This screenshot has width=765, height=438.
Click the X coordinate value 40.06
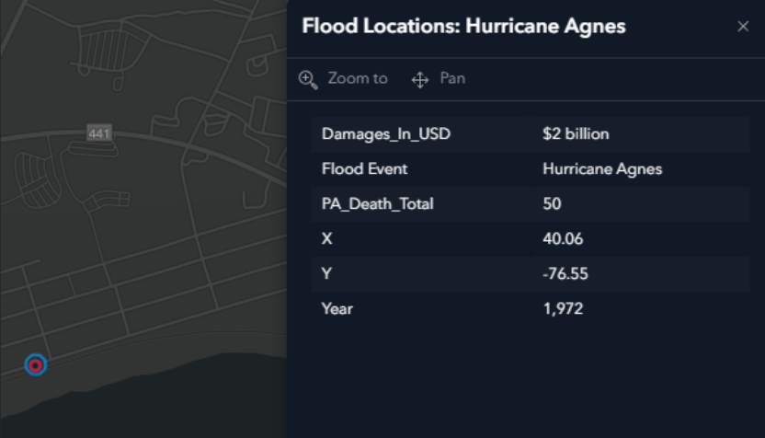point(563,239)
